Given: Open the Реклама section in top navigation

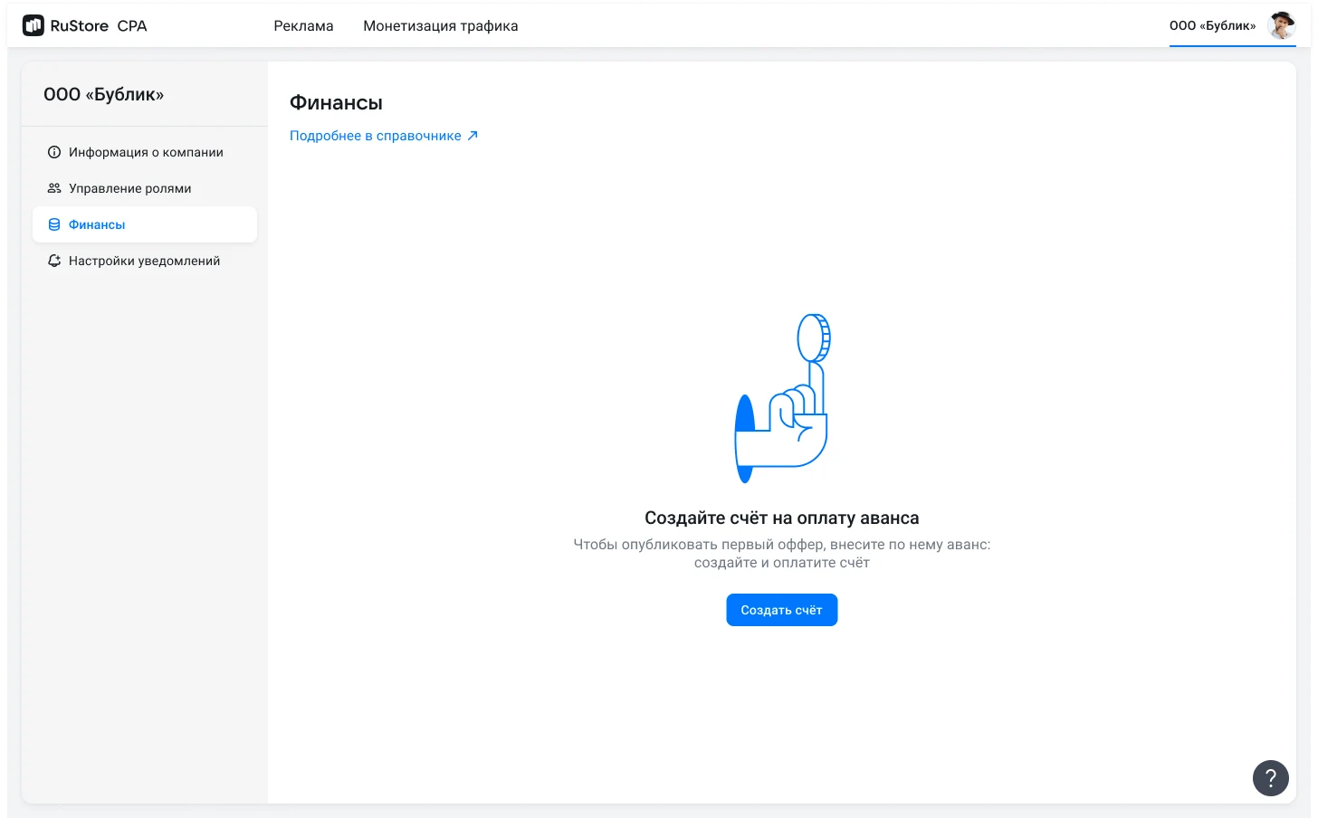Looking at the screenshot, I should 303,25.
